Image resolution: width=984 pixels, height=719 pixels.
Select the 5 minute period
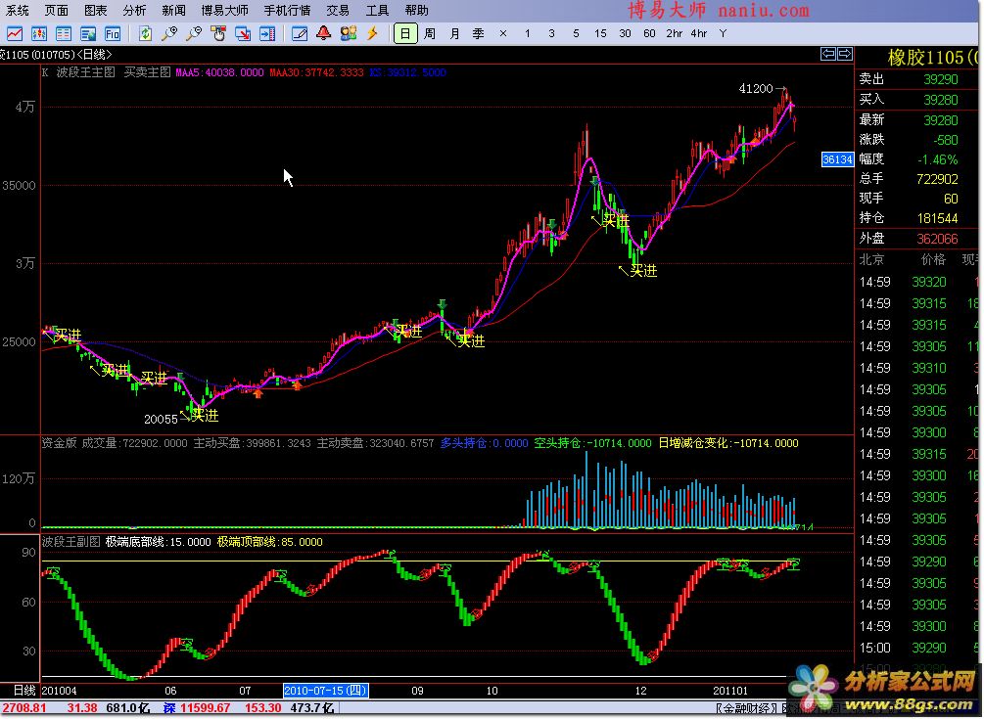pyautogui.click(x=576, y=34)
